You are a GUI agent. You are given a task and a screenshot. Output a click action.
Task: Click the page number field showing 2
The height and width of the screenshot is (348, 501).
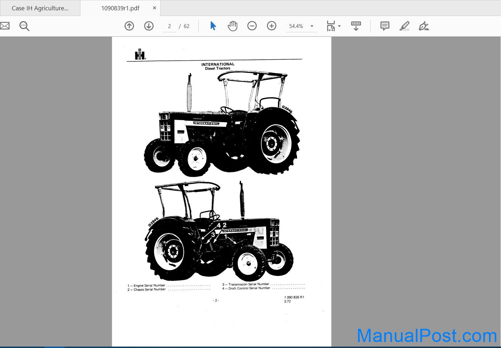tap(169, 26)
